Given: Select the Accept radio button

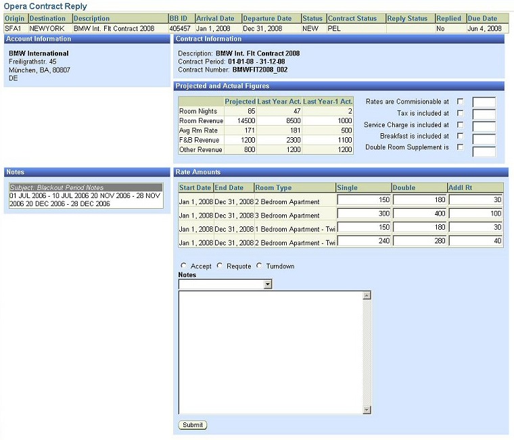Looking at the screenshot, I should pos(184,266).
